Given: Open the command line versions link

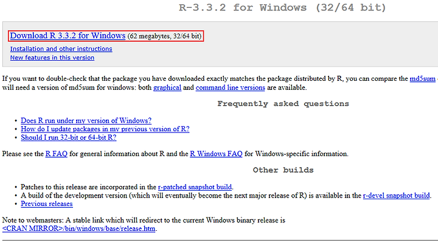Looking at the screenshot, I should coord(230,87).
